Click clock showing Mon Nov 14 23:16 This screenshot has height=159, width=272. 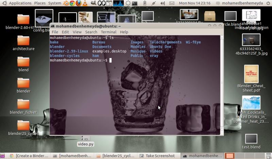(194, 3)
